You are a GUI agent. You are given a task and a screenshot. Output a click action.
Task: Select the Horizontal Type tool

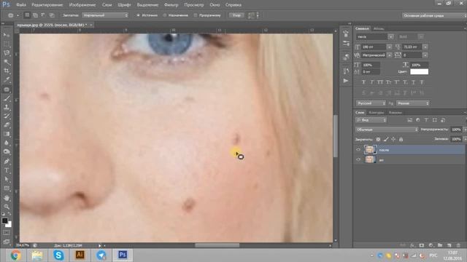pyautogui.click(x=7, y=170)
